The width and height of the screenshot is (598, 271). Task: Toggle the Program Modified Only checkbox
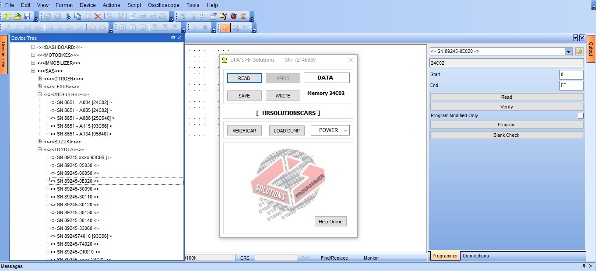click(580, 116)
